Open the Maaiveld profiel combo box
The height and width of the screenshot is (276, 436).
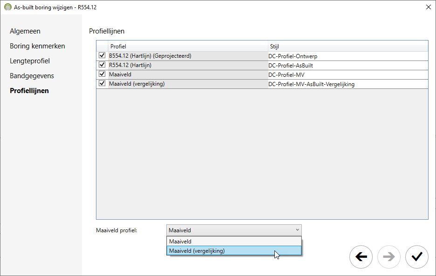234,230
